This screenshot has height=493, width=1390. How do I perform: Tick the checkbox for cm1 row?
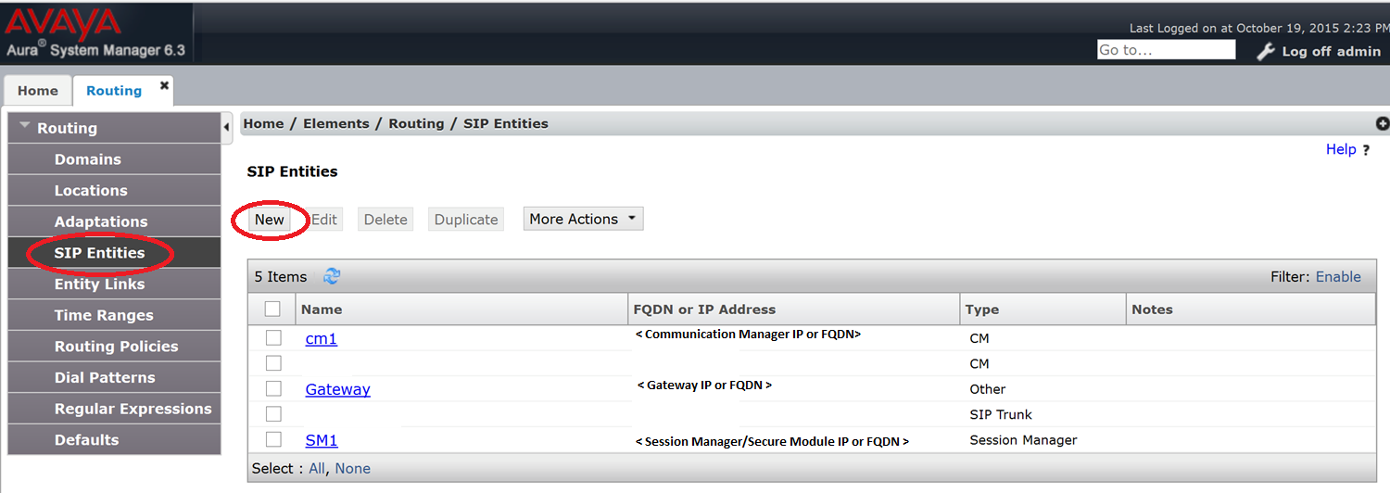click(273, 338)
